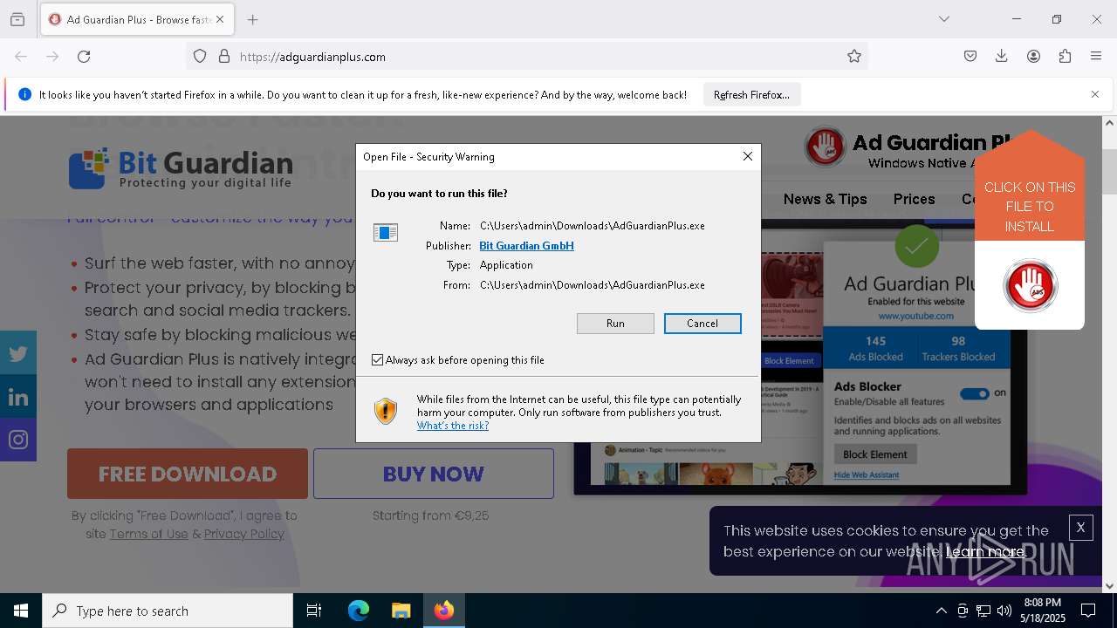Open File Explorer from taskbar
Viewport: 1117px width, 628px height.
(401, 611)
